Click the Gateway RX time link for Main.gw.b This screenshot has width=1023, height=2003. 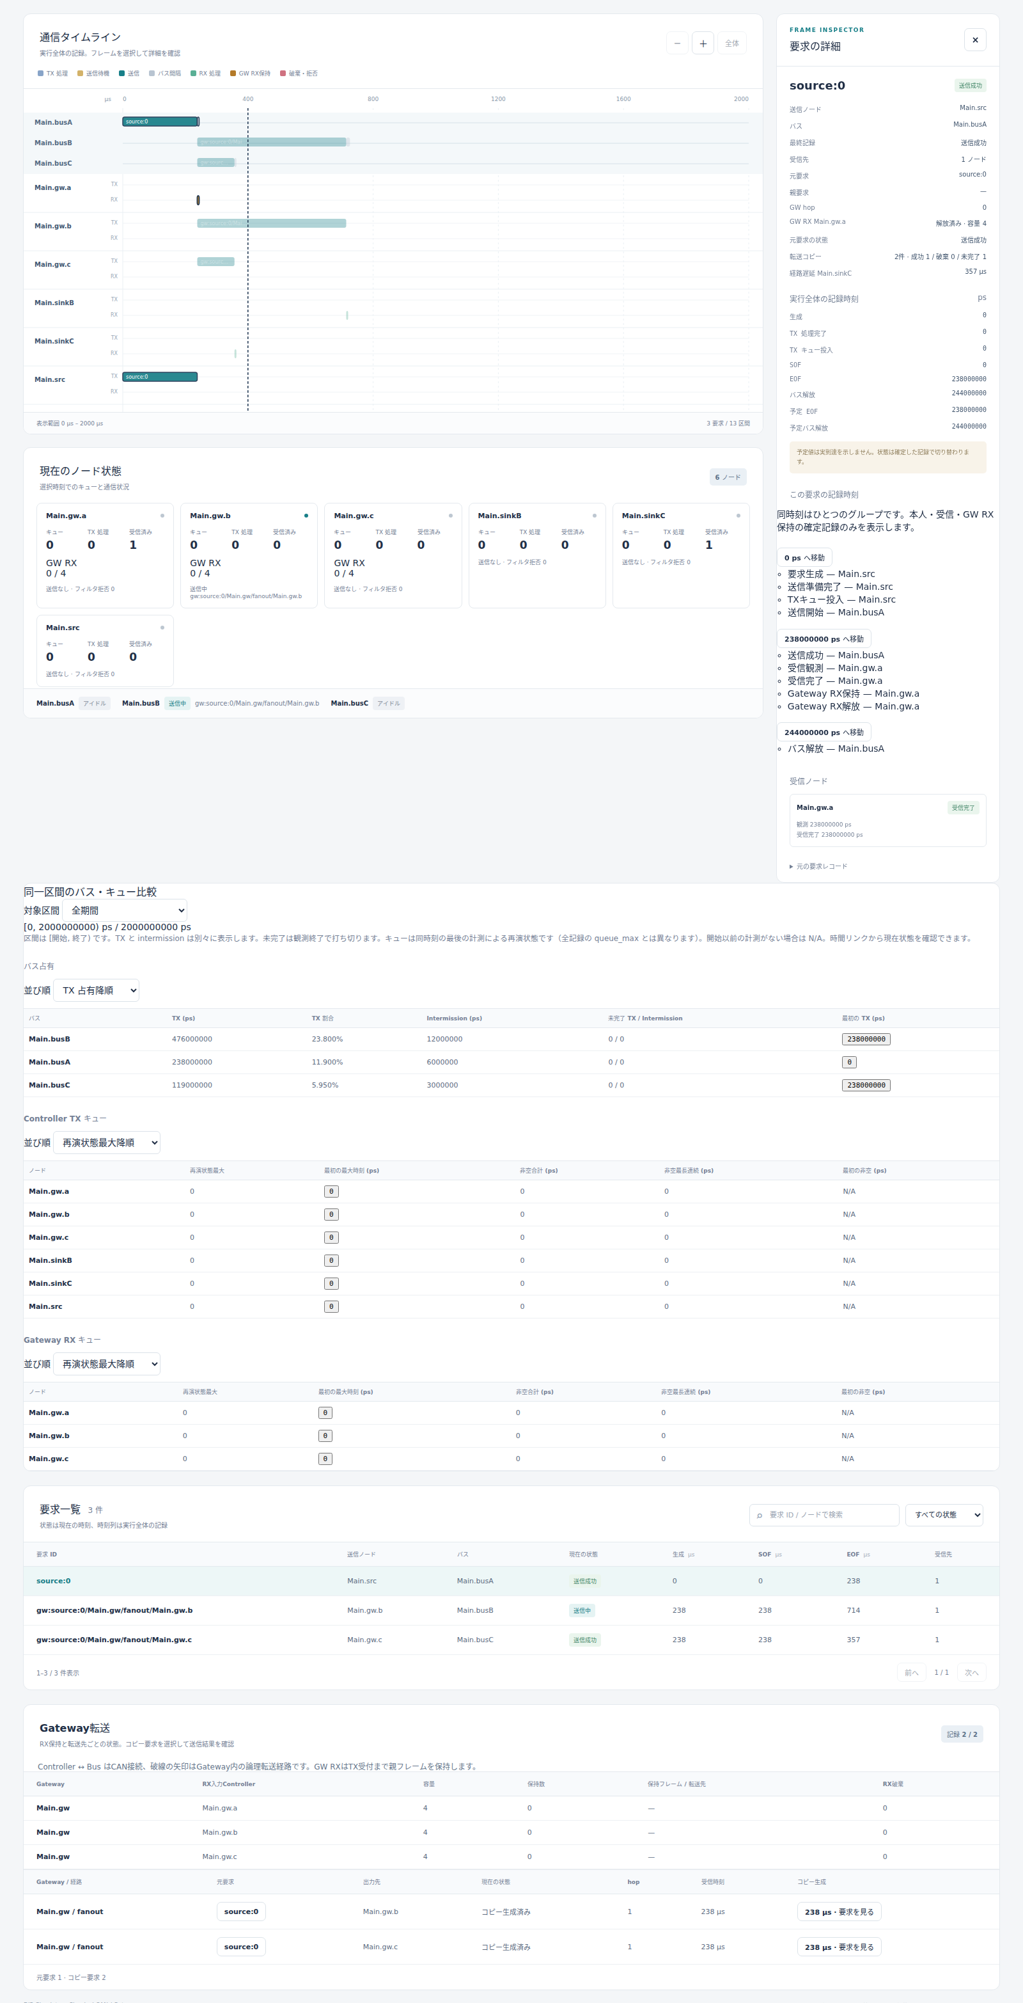click(x=325, y=1436)
